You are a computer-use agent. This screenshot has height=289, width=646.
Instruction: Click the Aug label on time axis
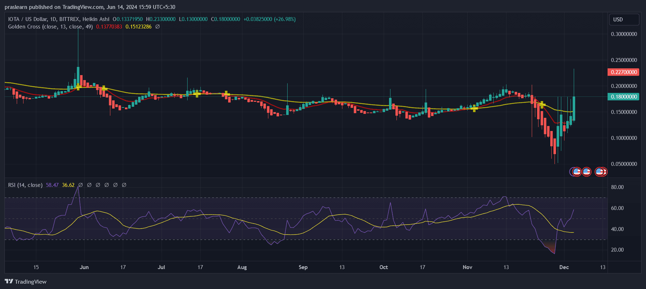point(242,267)
